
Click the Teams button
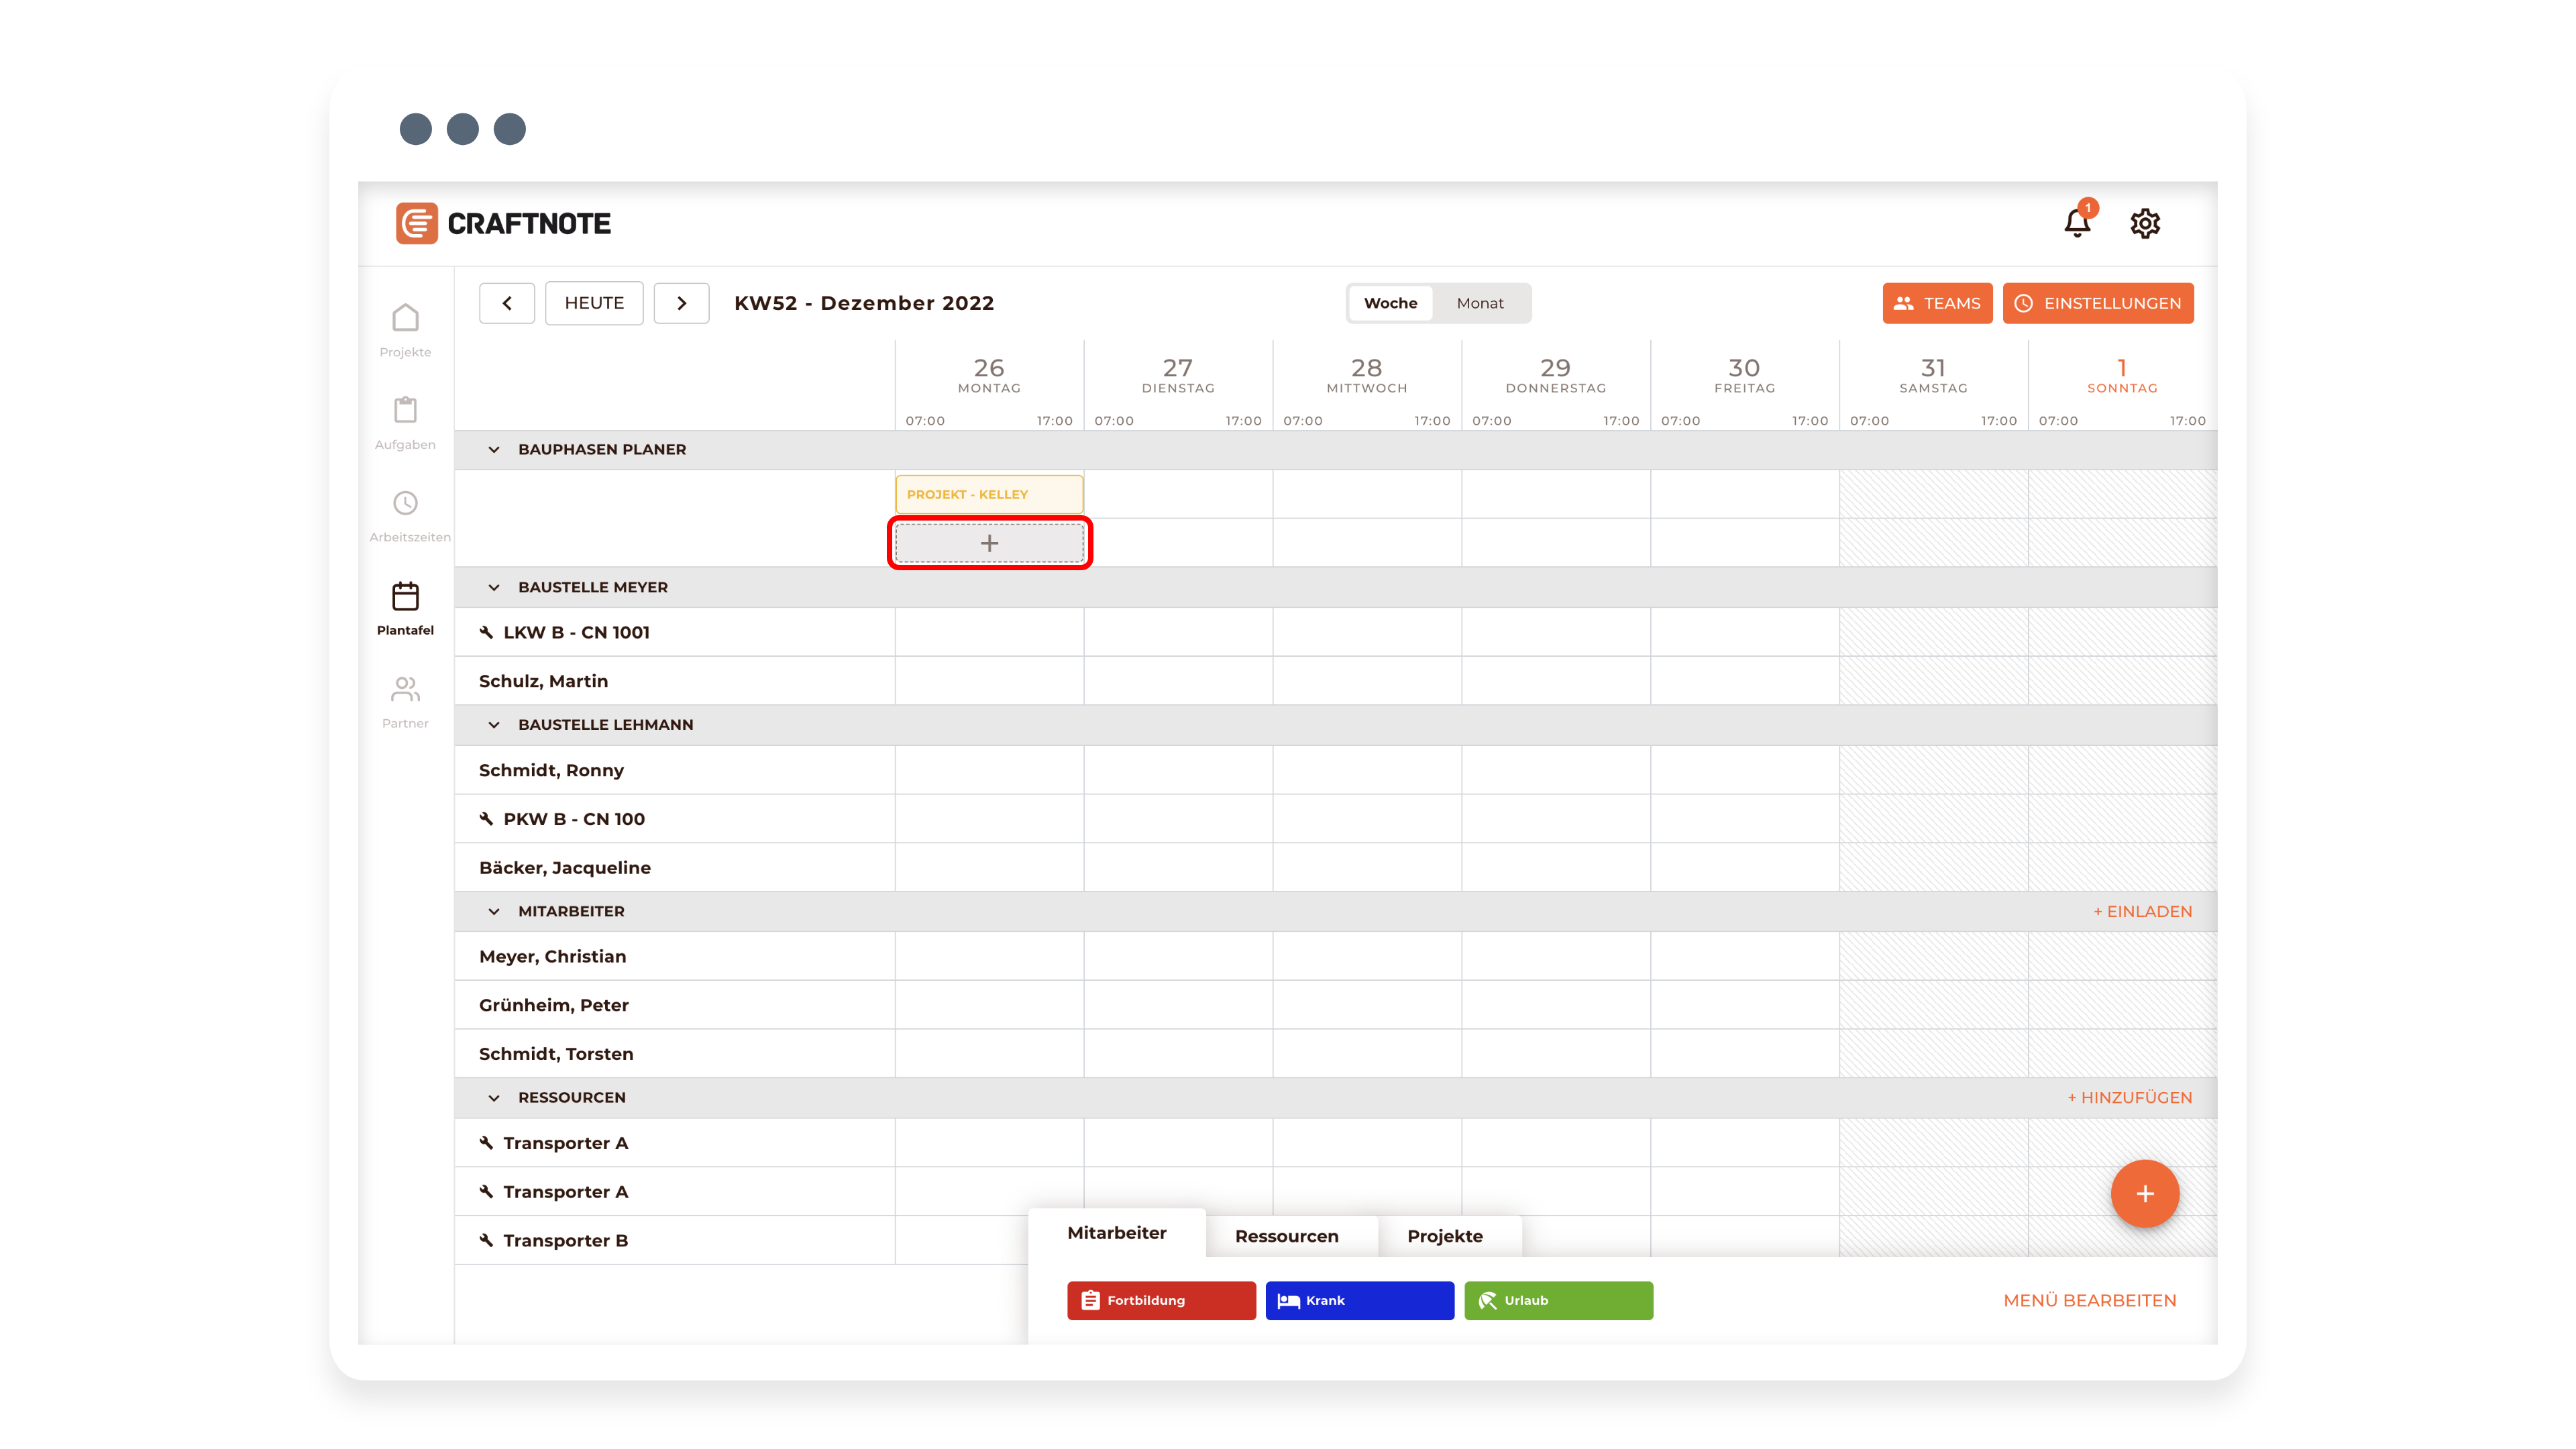tap(1937, 303)
